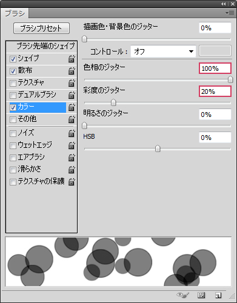Click the 色相のジッター value field
237x303 pixels.
pyautogui.click(x=215, y=68)
